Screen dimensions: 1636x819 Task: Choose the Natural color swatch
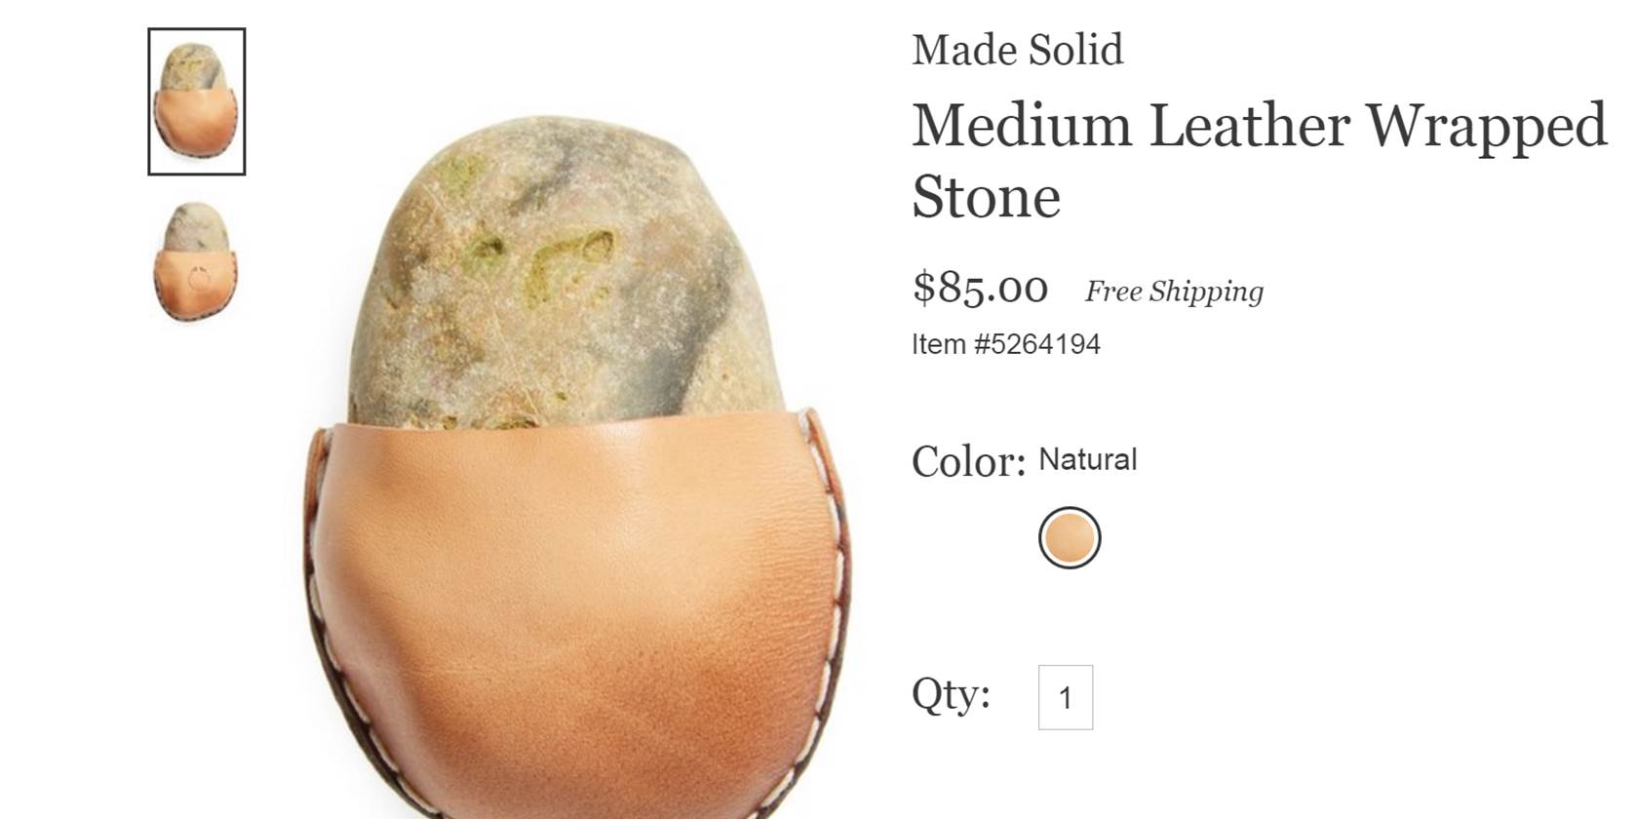click(1070, 538)
